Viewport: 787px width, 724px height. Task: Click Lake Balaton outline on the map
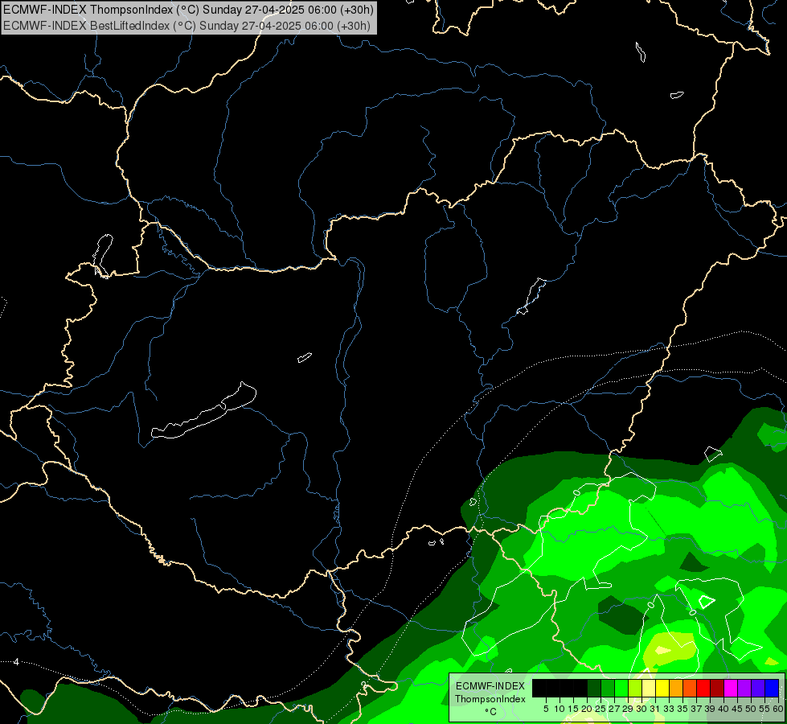coord(203,411)
